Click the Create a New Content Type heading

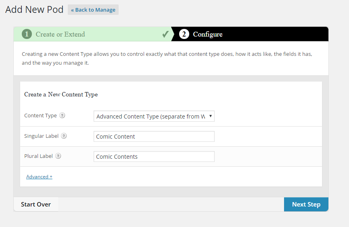tap(61, 94)
